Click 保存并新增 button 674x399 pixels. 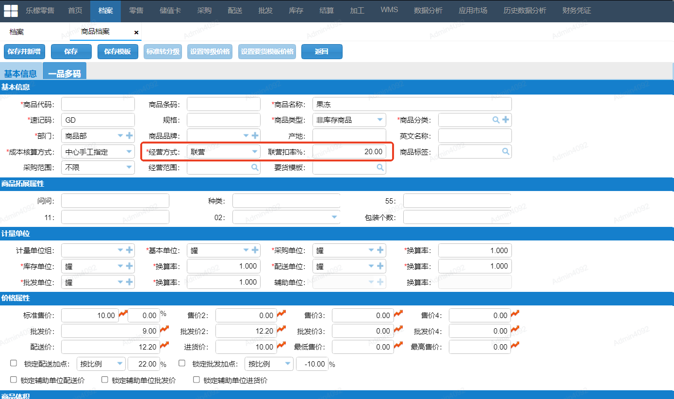pos(25,51)
